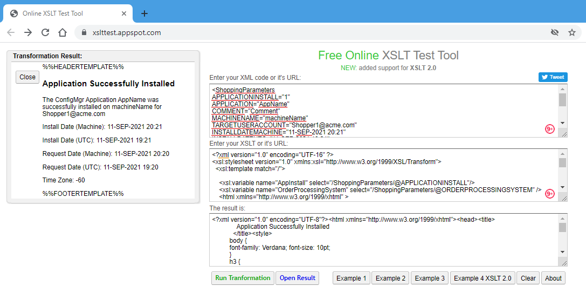
Task: Click Open Result button
Action: coord(297,278)
